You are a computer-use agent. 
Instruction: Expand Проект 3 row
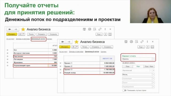click(x=60, y=69)
